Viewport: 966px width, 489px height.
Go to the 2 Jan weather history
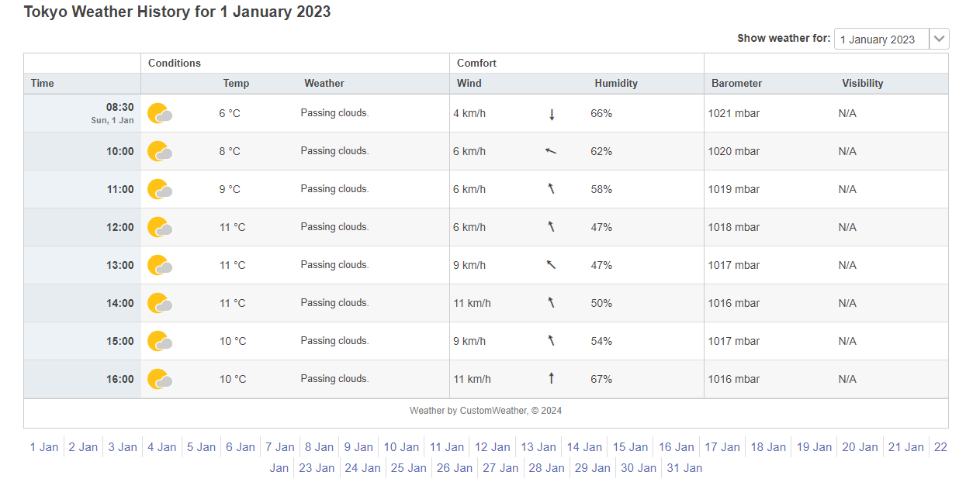tap(83, 447)
